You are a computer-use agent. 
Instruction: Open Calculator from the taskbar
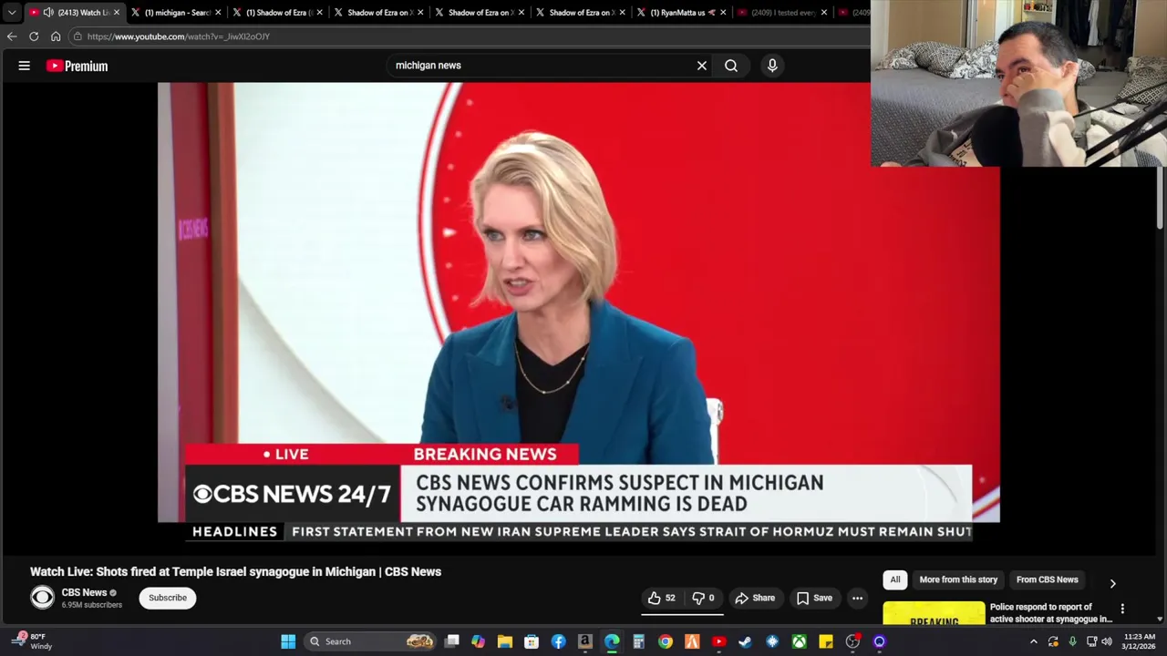click(638, 641)
